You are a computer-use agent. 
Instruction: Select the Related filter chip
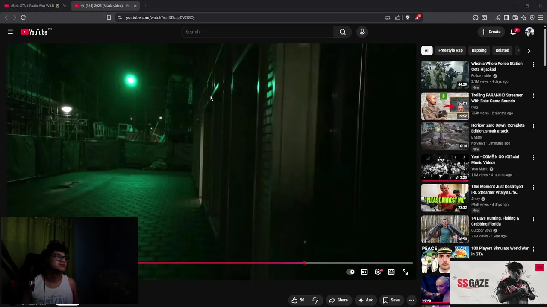click(x=502, y=50)
